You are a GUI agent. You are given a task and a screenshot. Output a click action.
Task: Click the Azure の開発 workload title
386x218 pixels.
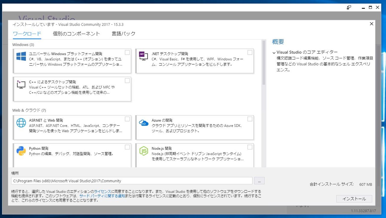click(162, 121)
